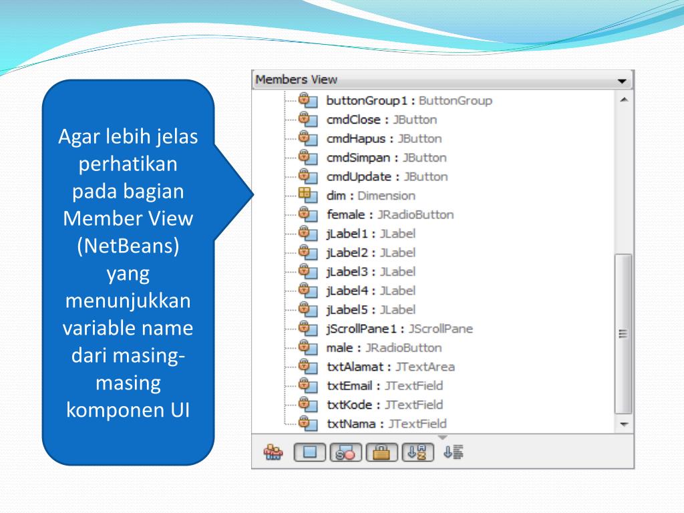Select the cmdClose : JButton member
This screenshot has height=513, width=684.
381,120
